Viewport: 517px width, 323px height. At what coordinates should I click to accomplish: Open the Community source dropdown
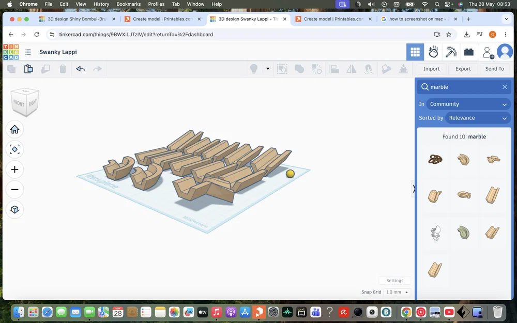click(468, 104)
